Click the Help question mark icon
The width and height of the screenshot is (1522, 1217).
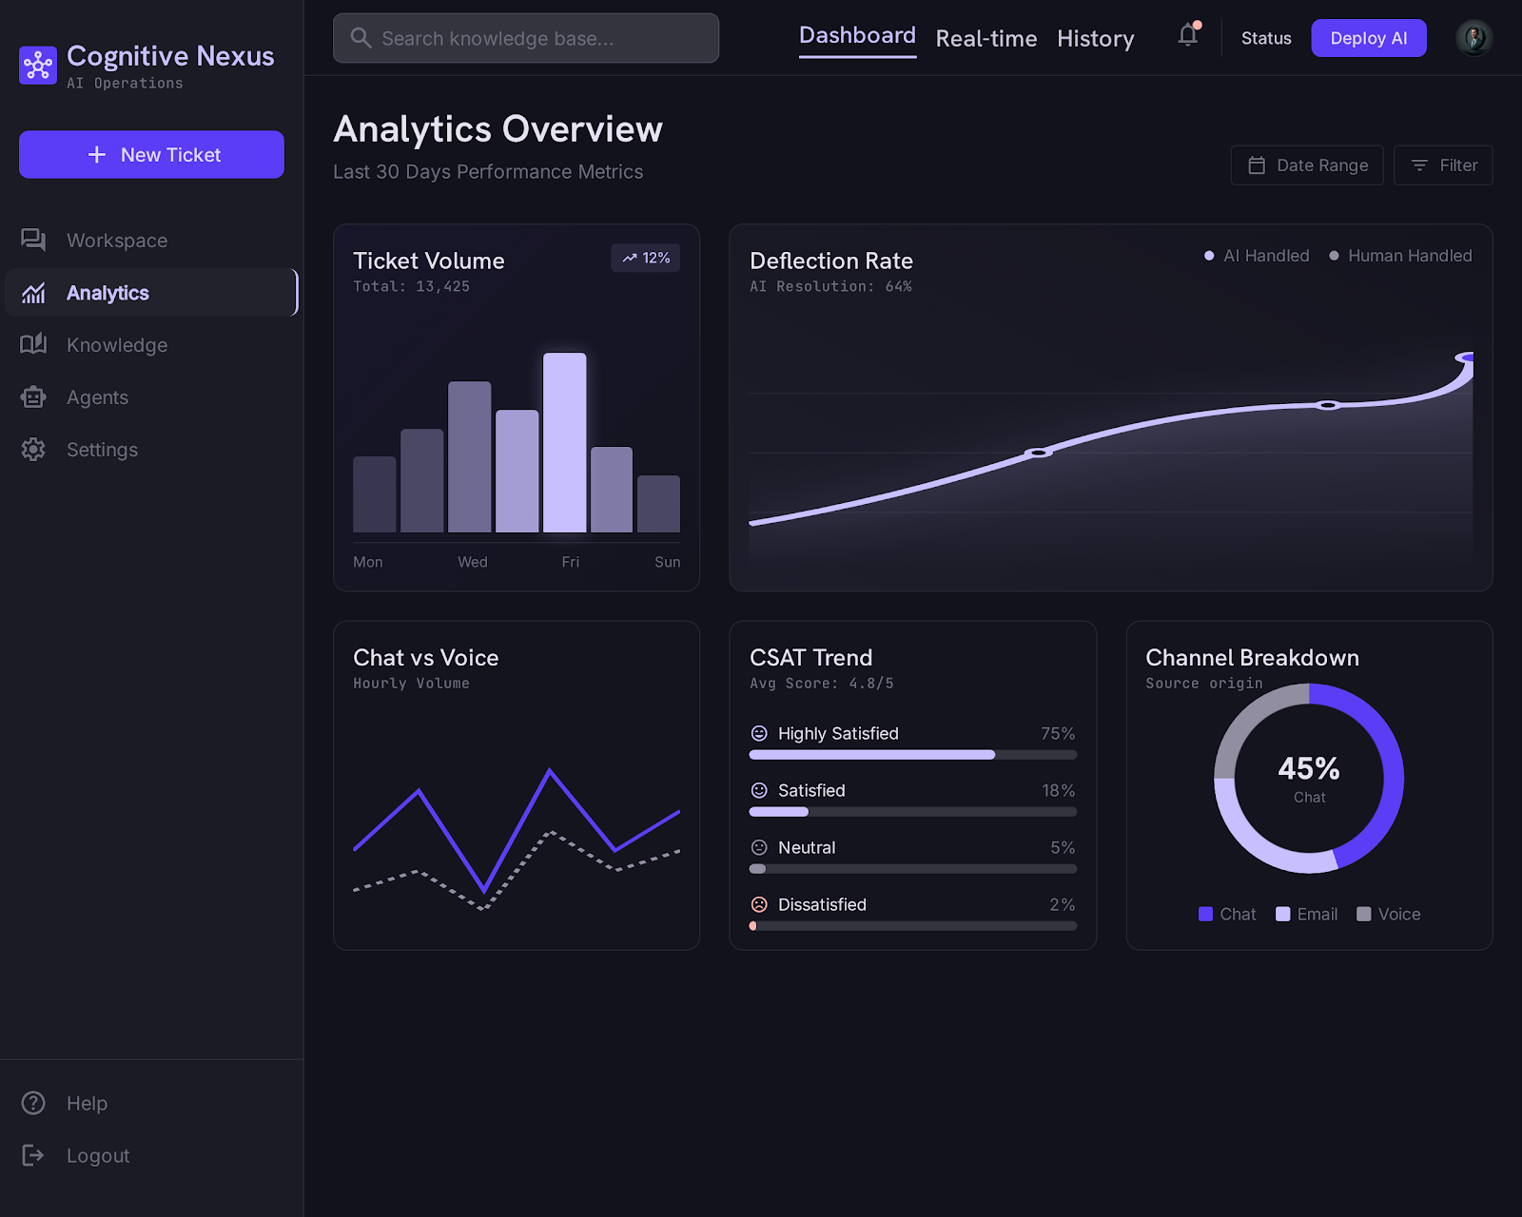[33, 1103]
